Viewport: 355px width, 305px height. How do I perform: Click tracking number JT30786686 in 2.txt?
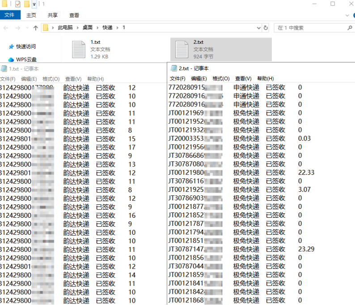click(x=186, y=156)
